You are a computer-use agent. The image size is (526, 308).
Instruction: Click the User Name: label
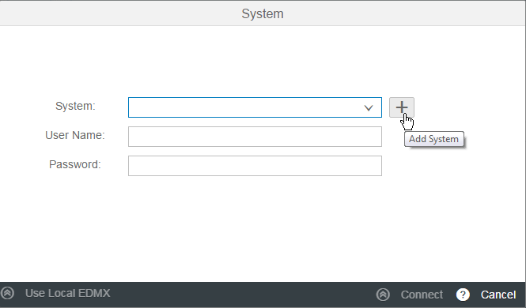tap(75, 135)
